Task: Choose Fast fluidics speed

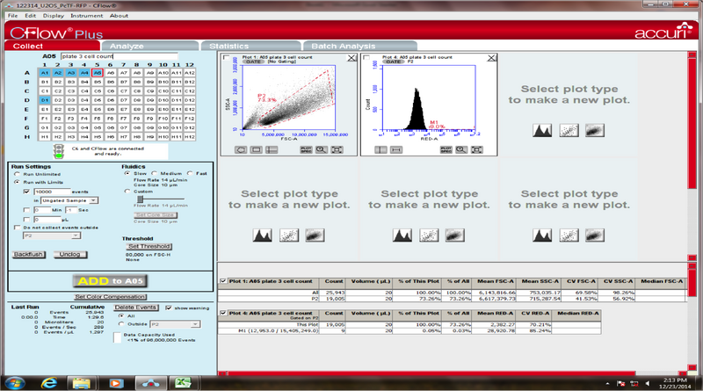Action: (x=190, y=173)
